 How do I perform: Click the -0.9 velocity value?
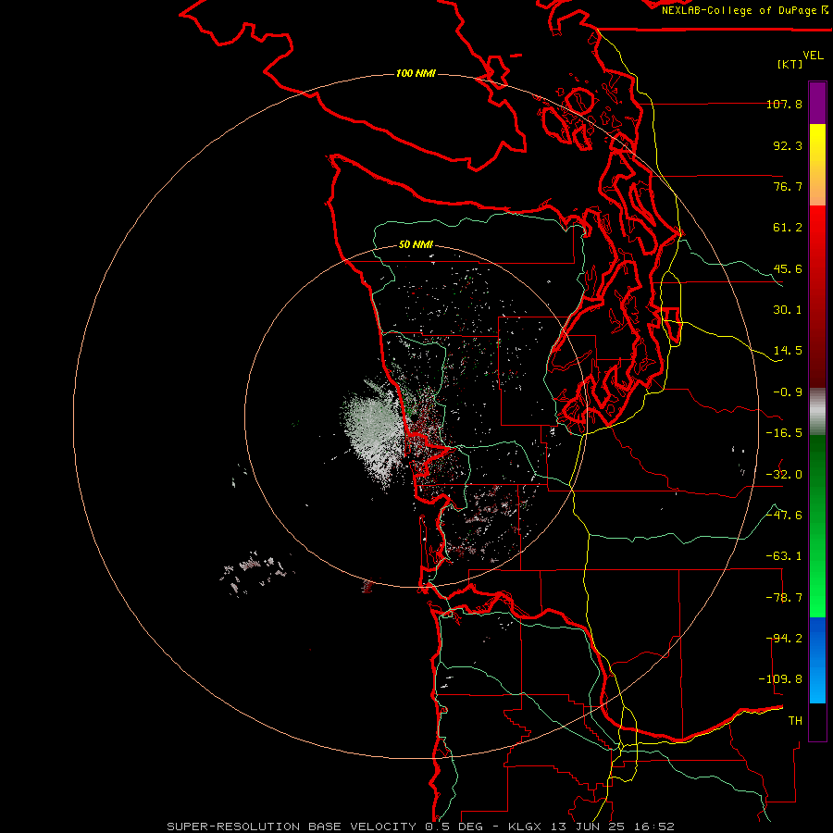(x=788, y=392)
